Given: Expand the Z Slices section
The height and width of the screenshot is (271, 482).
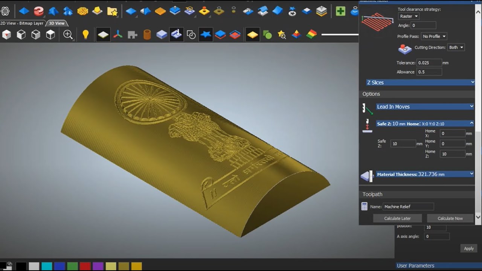Looking at the screenshot, I should tap(420, 82).
